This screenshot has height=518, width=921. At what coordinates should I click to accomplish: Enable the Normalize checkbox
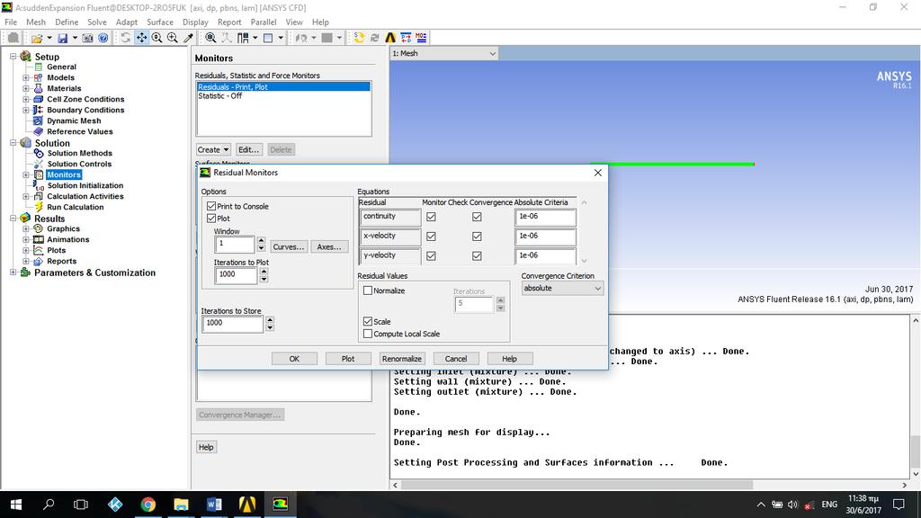[x=368, y=290]
